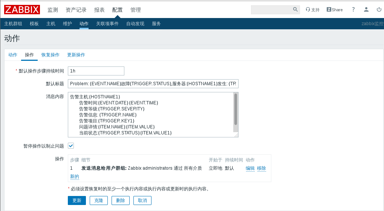Go to 服务 submenu
384x211 pixels.
pos(156,24)
